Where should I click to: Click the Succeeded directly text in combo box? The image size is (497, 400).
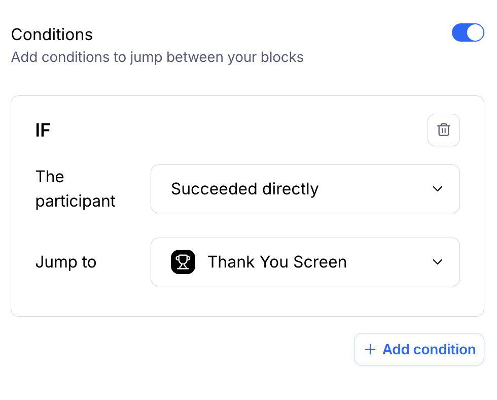click(x=244, y=189)
